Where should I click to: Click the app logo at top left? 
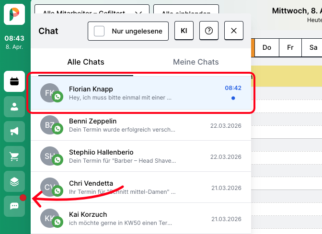click(14, 13)
